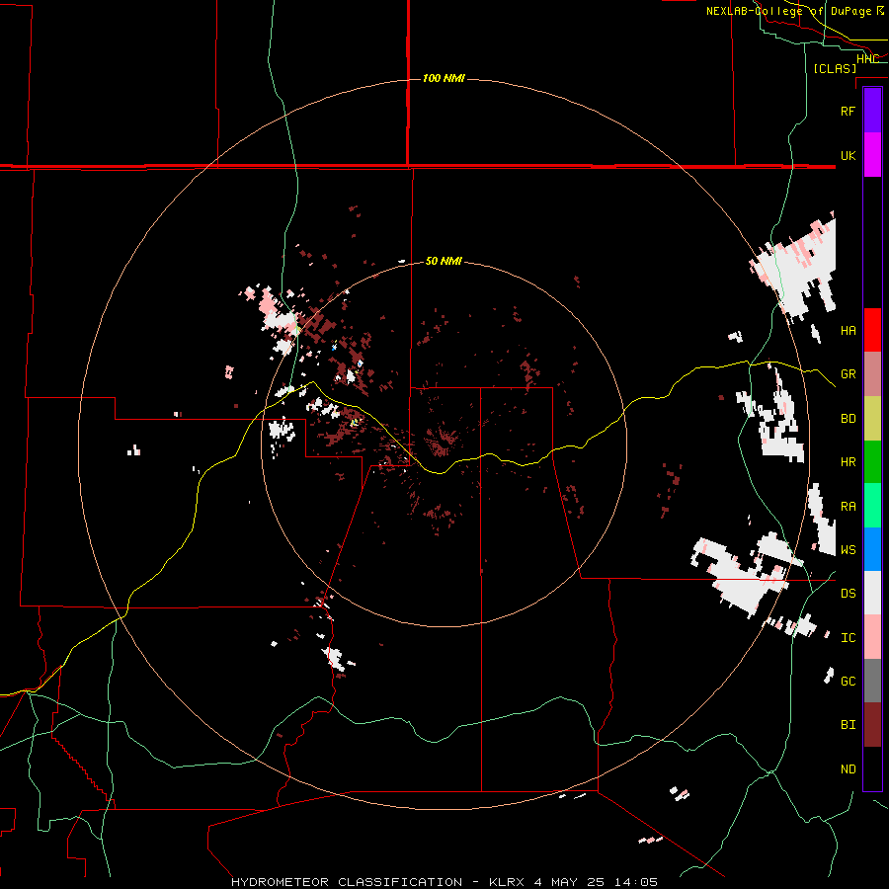Click the GR legend label
The width and height of the screenshot is (889, 889).
click(x=848, y=374)
